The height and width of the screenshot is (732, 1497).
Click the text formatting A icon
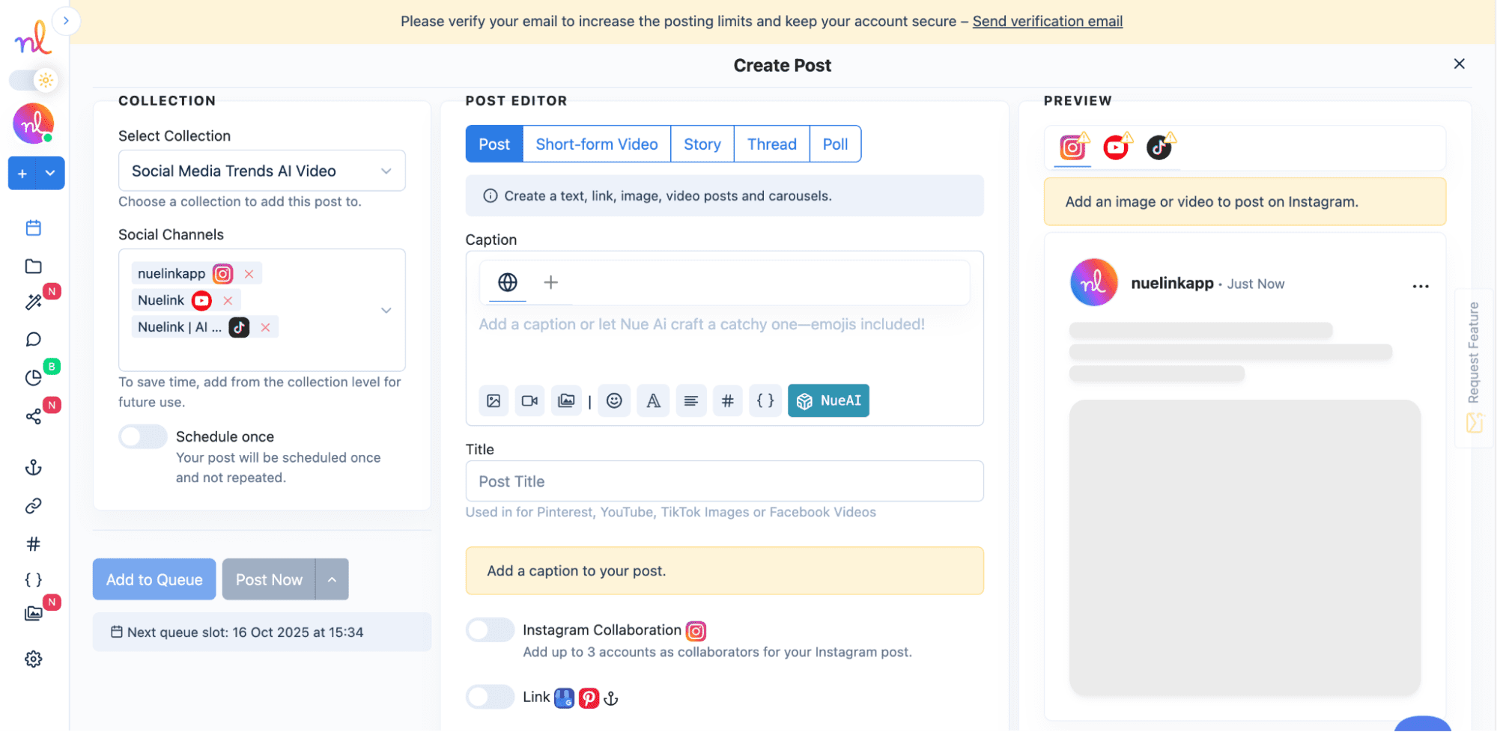[652, 400]
